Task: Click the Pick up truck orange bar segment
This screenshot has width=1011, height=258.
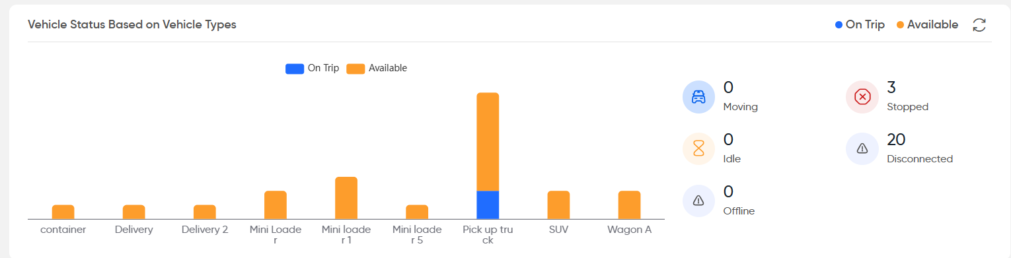Action: pos(488,142)
